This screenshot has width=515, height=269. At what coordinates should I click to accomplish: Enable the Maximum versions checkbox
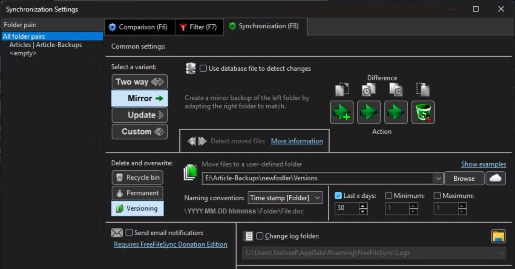point(437,196)
